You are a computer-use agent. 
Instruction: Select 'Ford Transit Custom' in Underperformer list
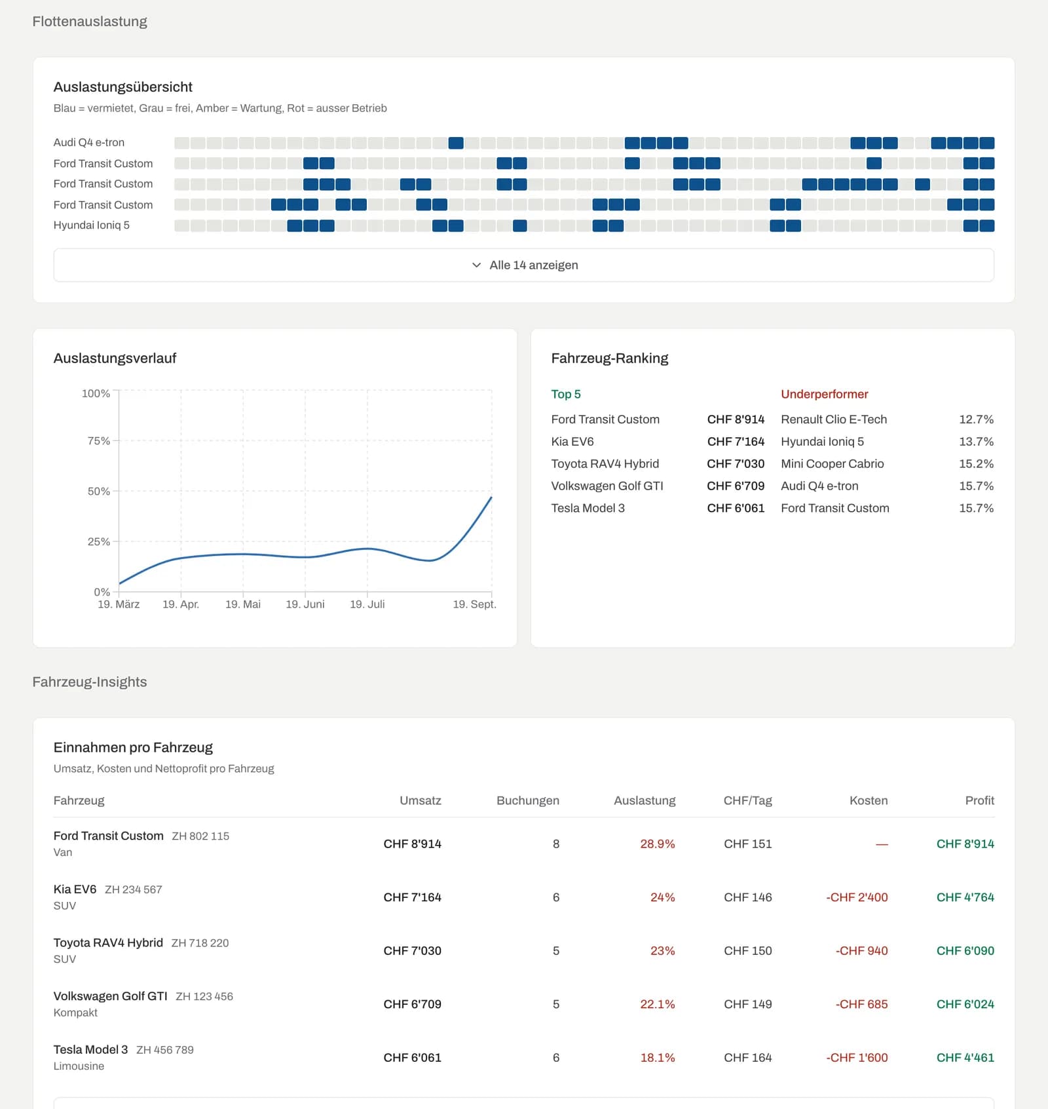[x=835, y=509]
